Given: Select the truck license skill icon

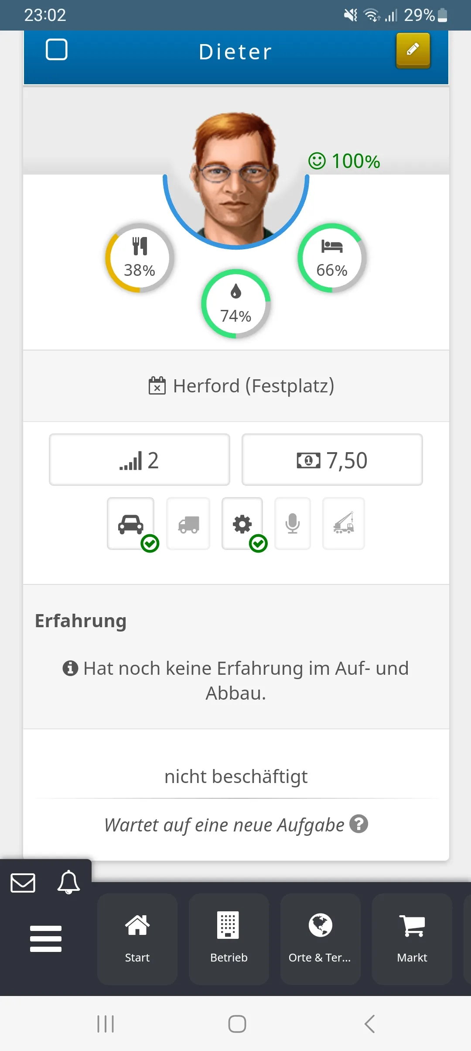Looking at the screenshot, I should pos(188,523).
